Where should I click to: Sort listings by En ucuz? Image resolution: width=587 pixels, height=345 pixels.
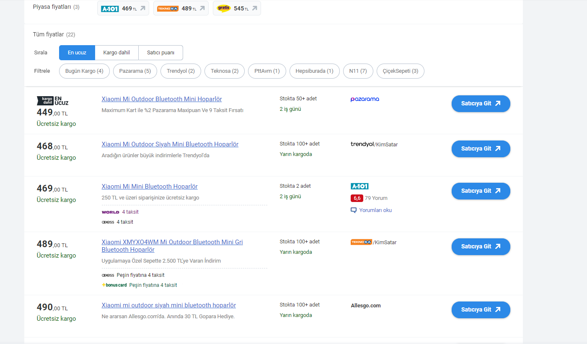[77, 53]
